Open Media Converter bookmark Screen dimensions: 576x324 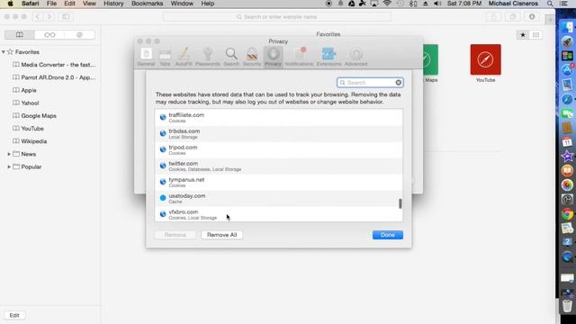[x=54, y=65]
